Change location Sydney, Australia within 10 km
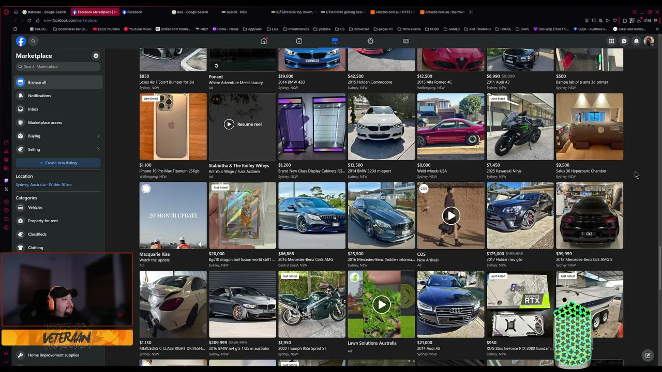The image size is (662, 372). 43,184
